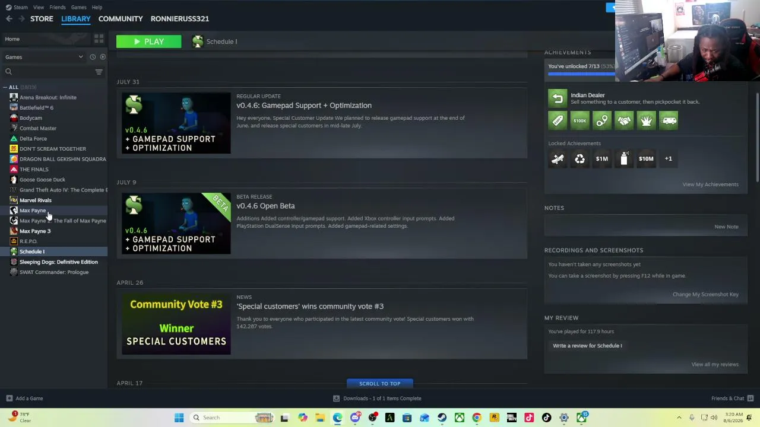Open the locked recycle achievement icon

coord(579,158)
